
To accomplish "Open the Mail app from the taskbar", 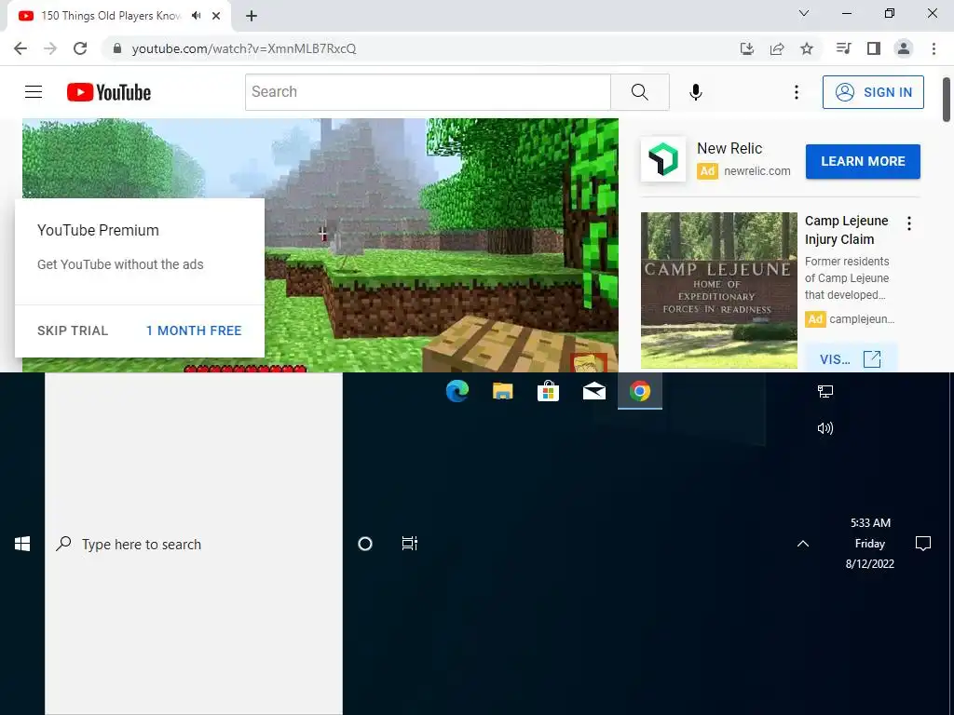I will tap(593, 391).
